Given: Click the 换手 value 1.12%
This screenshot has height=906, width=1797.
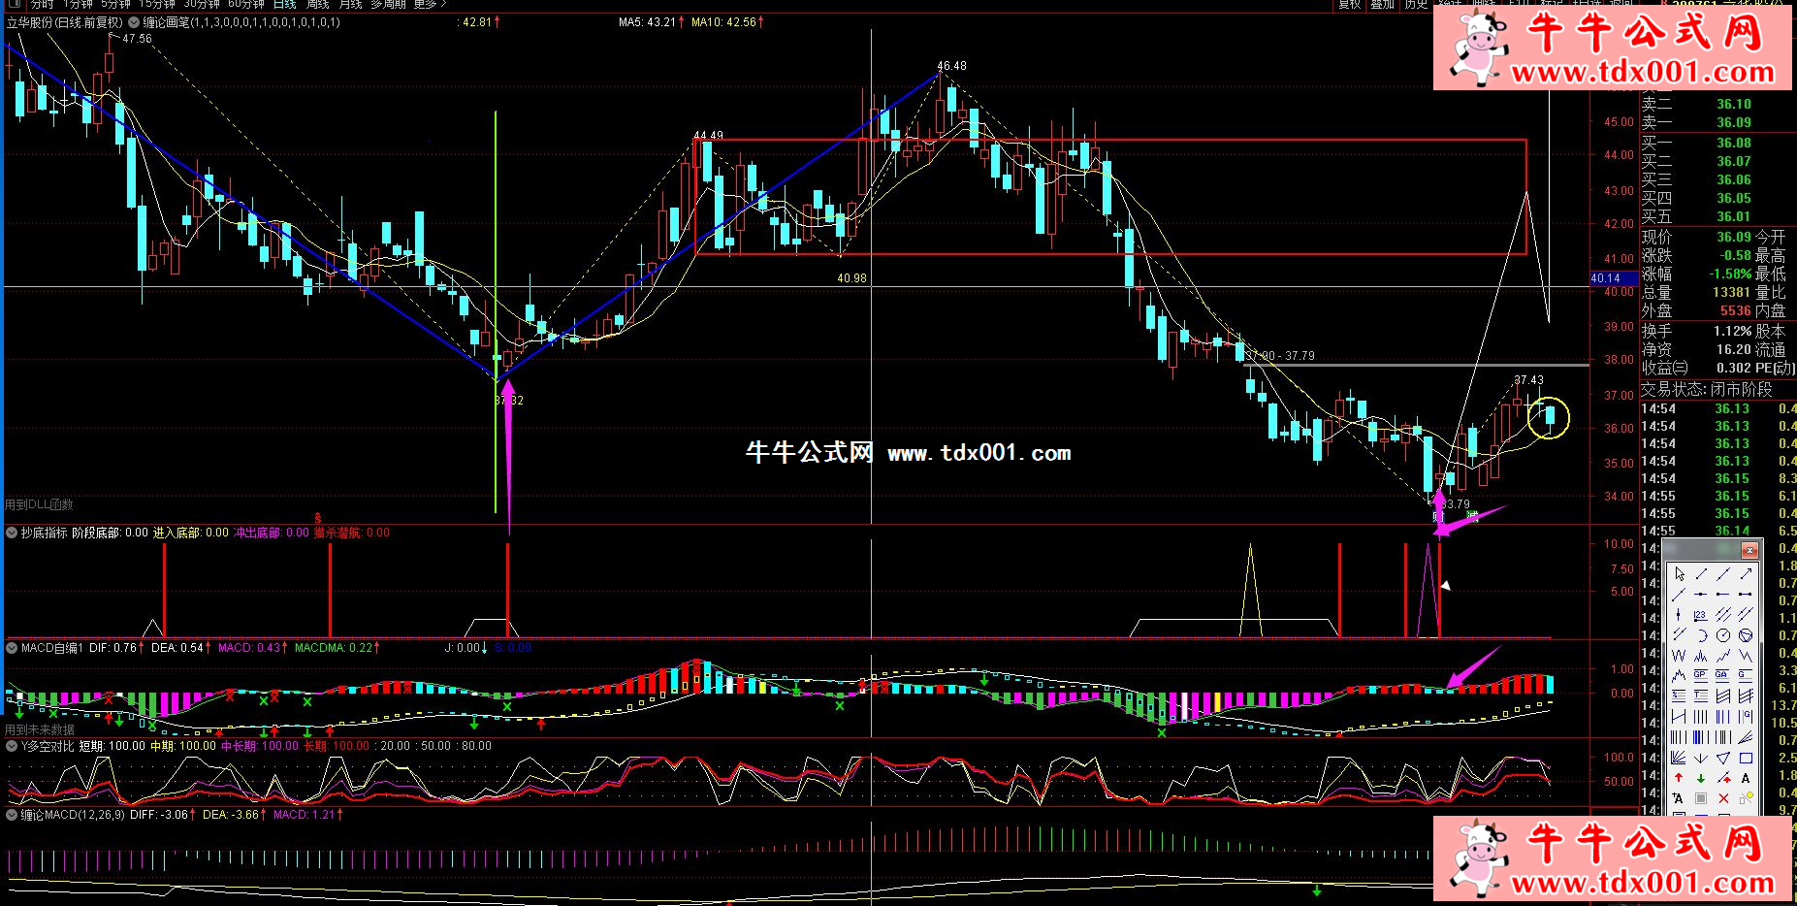Looking at the screenshot, I should (1732, 331).
